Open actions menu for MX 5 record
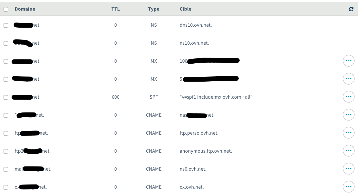Image resolution: width=359 pixels, height=196 pixels. (x=349, y=79)
